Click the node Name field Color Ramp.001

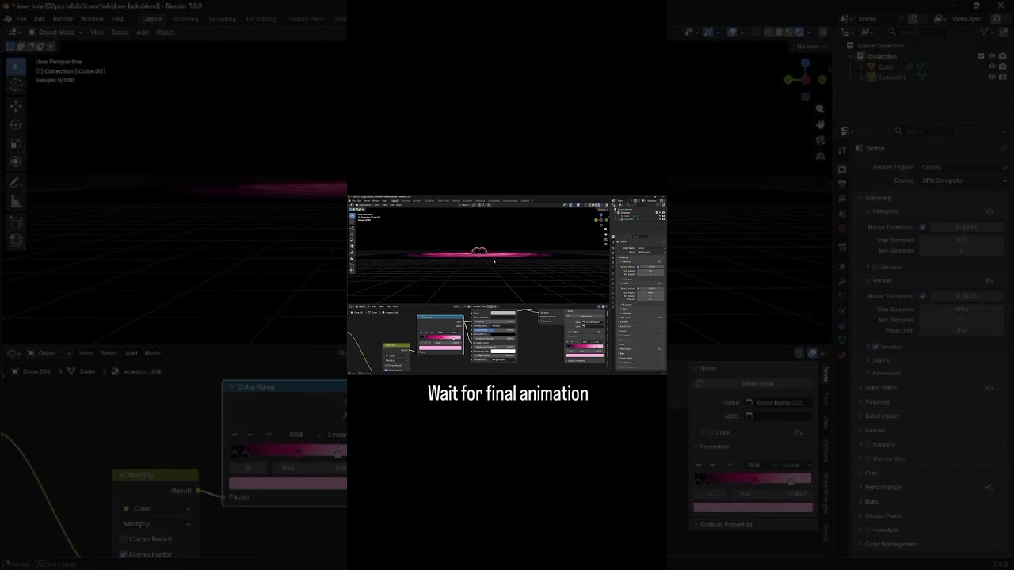pyautogui.click(x=780, y=403)
